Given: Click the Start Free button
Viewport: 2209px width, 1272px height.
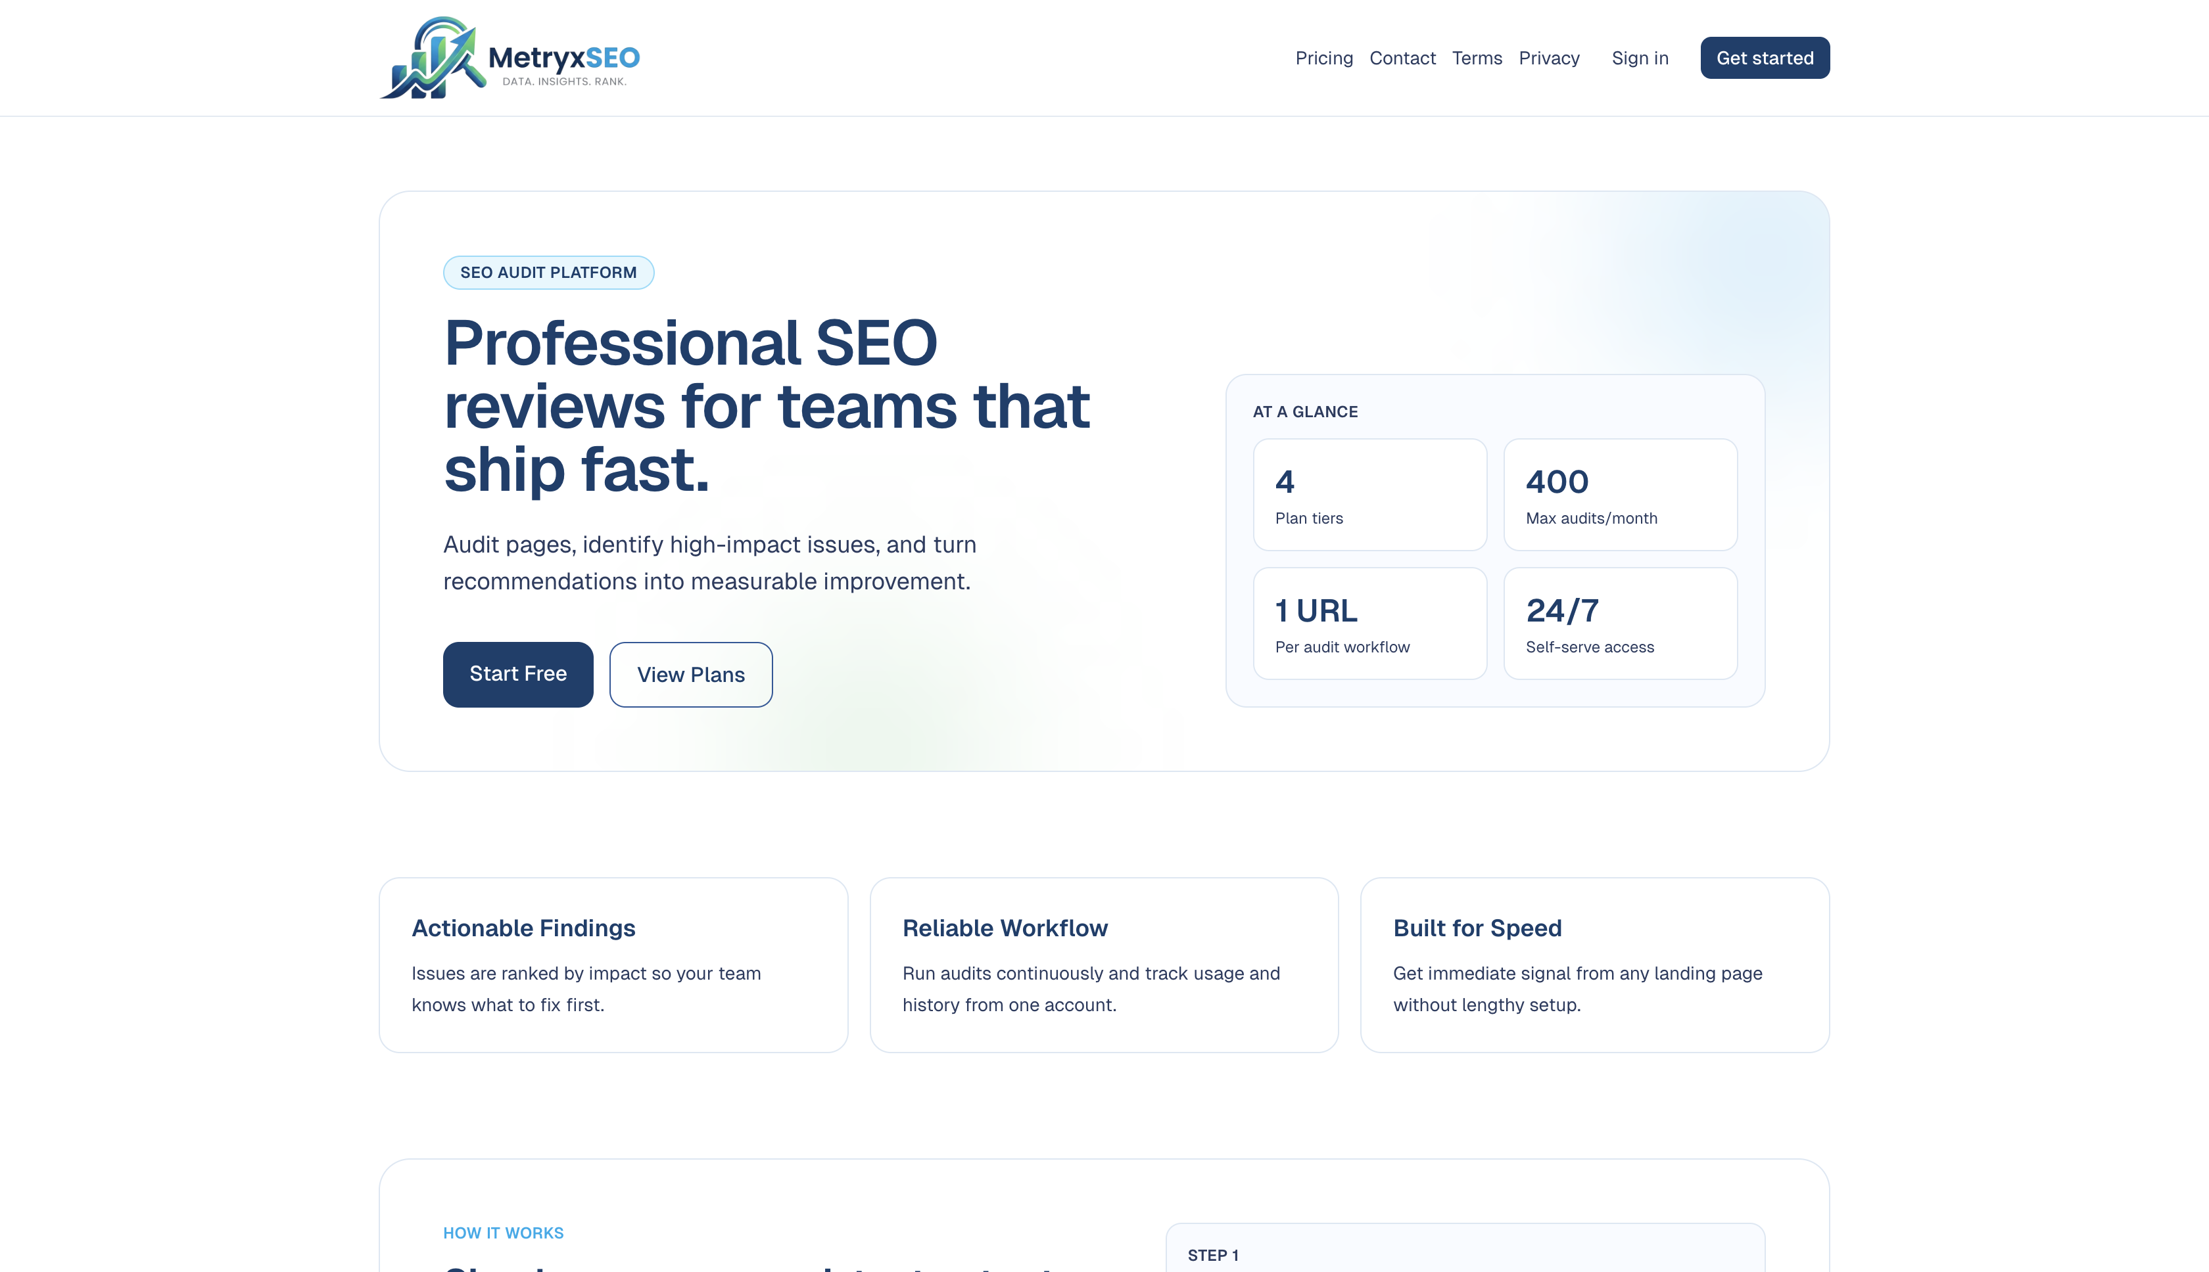Looking at the screenshot, I should [x=517, y=673].
